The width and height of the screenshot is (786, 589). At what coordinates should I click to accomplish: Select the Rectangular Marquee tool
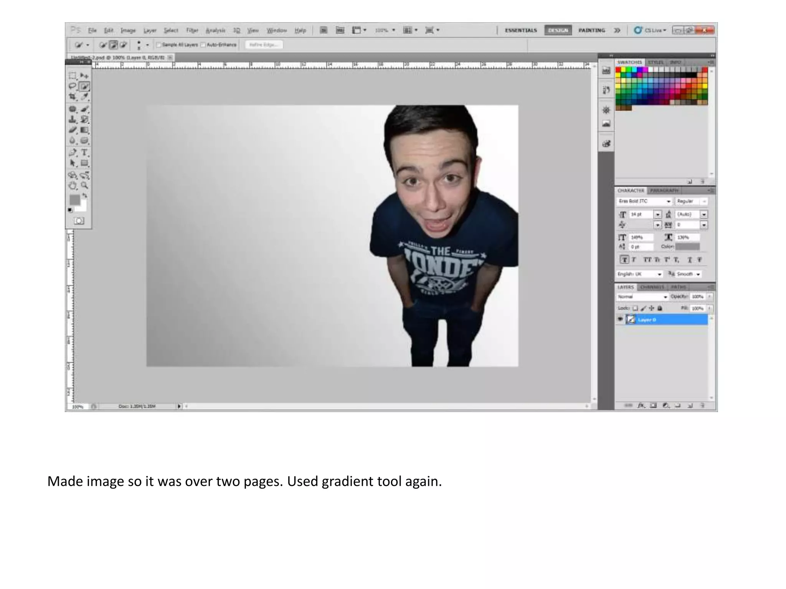tap(73, 76)
